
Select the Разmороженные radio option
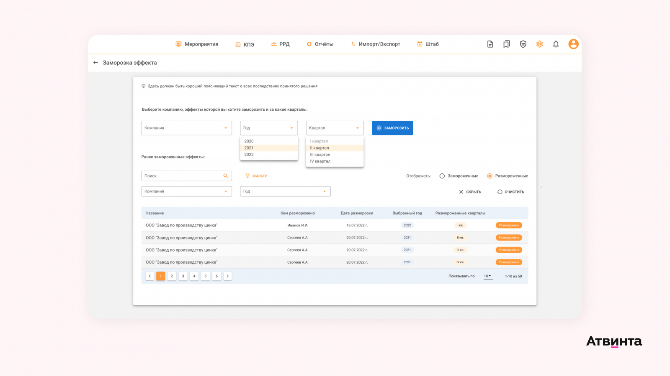pos(490,176)
